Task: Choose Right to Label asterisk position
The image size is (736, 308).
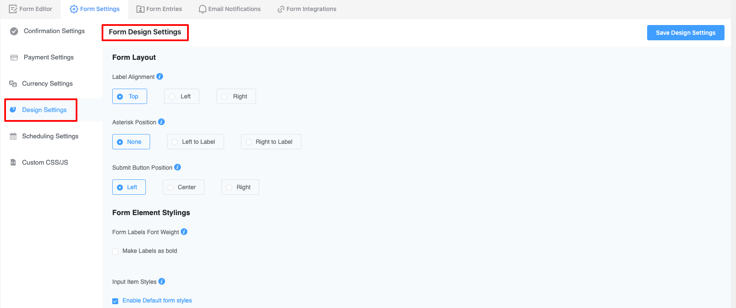Action: 271,142
